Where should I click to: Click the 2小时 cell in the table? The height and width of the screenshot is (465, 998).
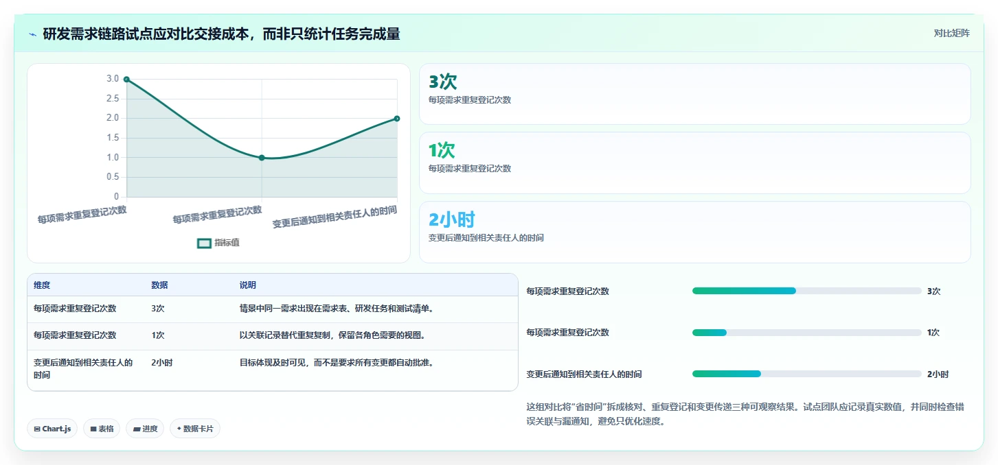[162, 363]
